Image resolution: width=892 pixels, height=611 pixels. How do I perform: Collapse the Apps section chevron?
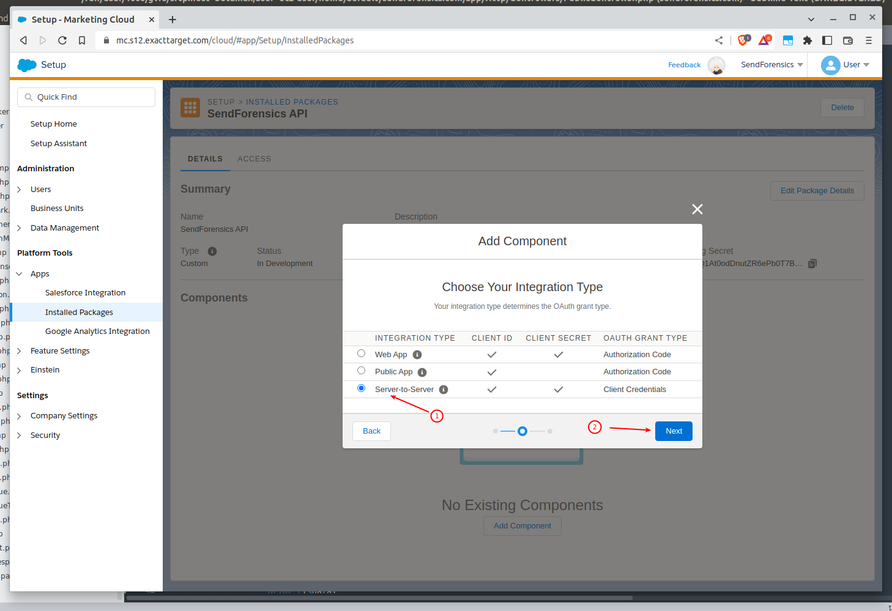[x=19, y=274]
